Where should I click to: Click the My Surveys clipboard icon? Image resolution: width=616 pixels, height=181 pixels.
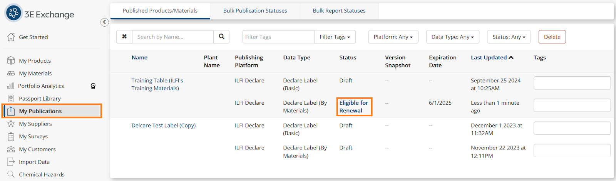11,136
